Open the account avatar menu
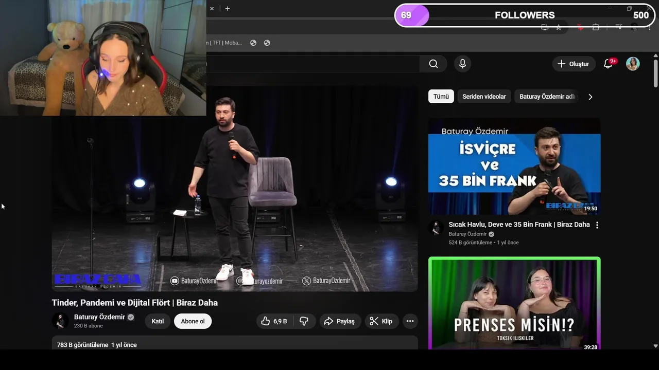 point(633,64)
